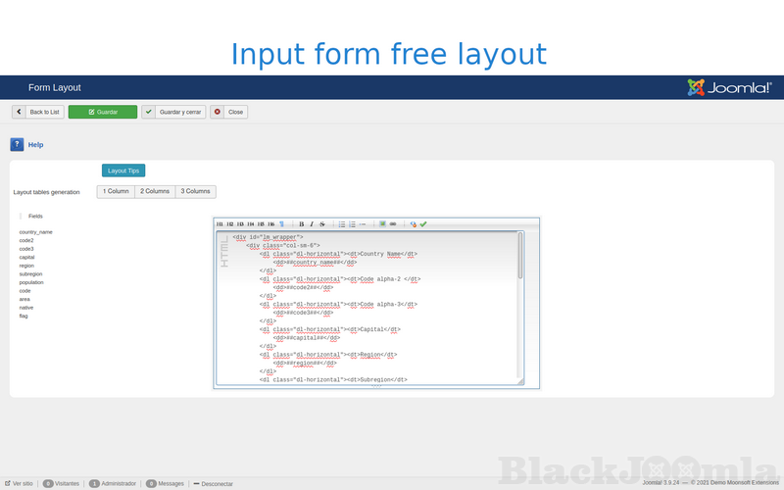The width and height of the screenshot is (784, 490).
Task: Insert image via editor toolbar
Action: click(382, 223)
